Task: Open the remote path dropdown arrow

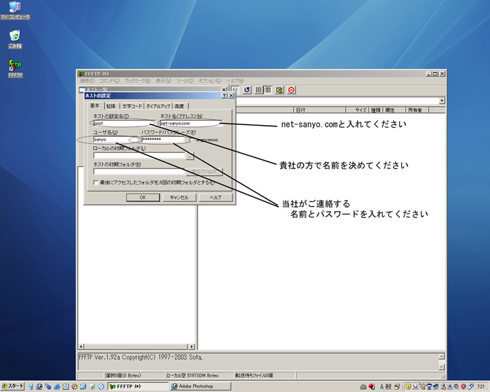Action: pyautogui.click(x=442, y=101)
